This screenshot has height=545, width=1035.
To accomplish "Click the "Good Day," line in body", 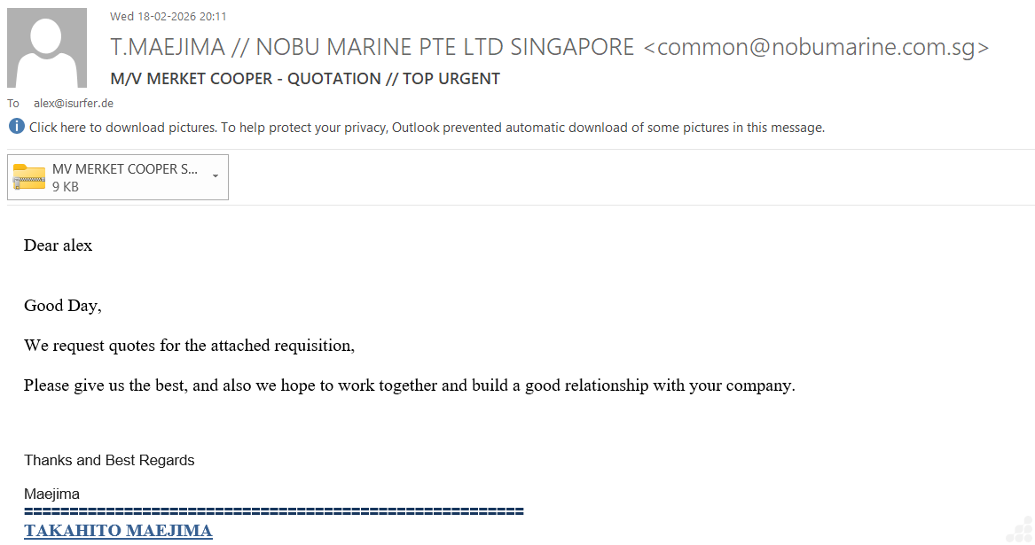I will tap(63, 306).
